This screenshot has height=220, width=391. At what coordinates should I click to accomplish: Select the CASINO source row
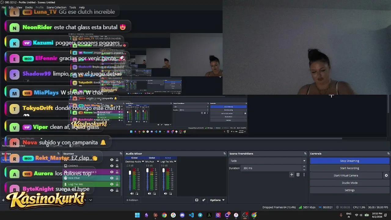pos(92,166)
